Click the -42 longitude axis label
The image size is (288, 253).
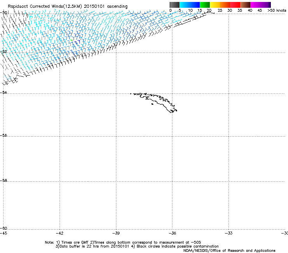[60, 233]
